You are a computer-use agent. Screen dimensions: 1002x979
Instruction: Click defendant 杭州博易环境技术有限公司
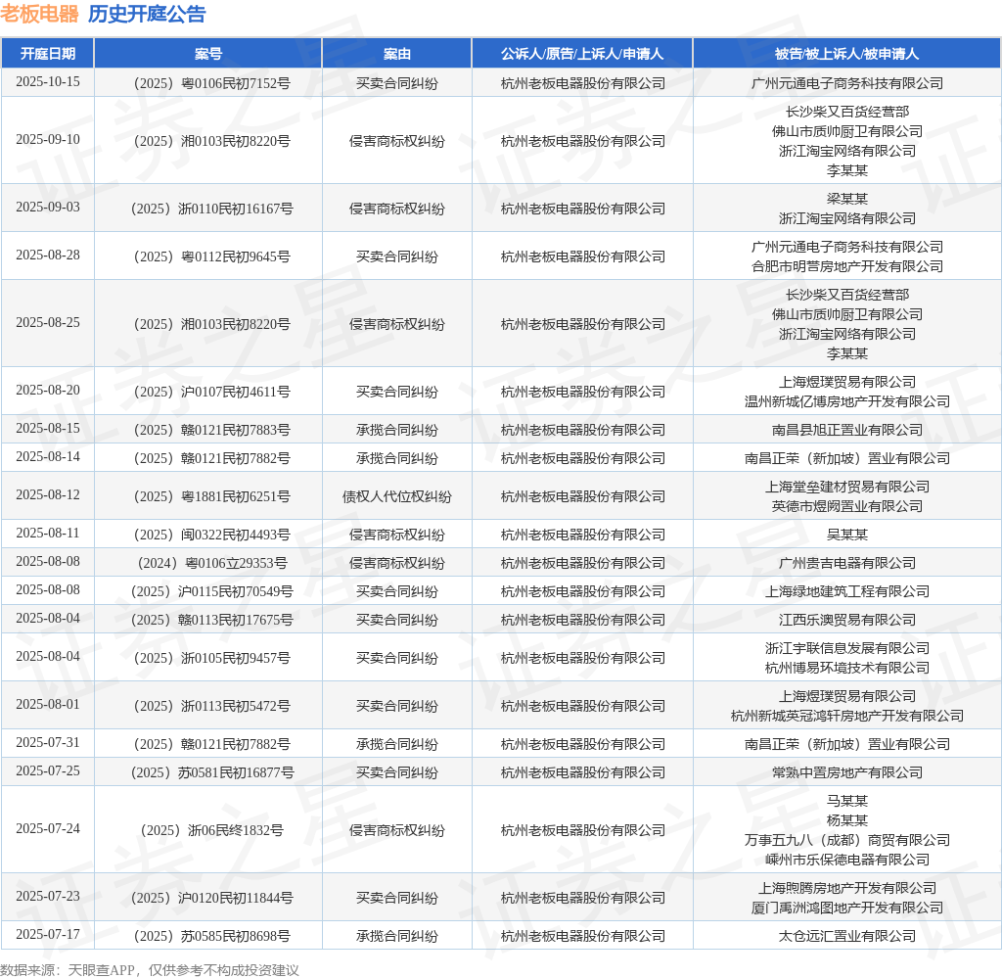(x=847, y=669)
